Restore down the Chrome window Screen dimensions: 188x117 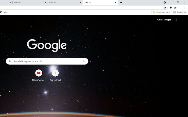click(x=178, y=2)
